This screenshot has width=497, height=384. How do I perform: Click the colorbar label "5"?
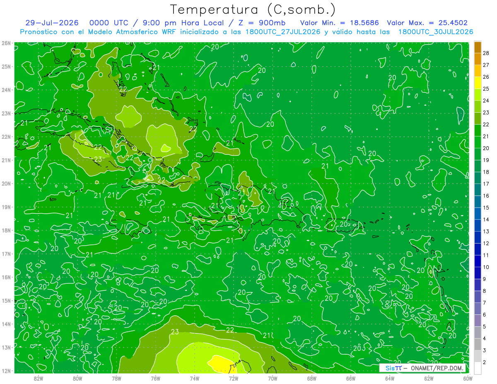[x=485, y=326]
